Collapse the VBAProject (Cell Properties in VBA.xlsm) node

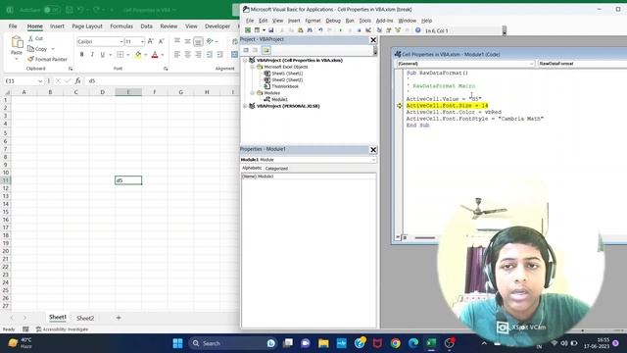coord(245,61)
